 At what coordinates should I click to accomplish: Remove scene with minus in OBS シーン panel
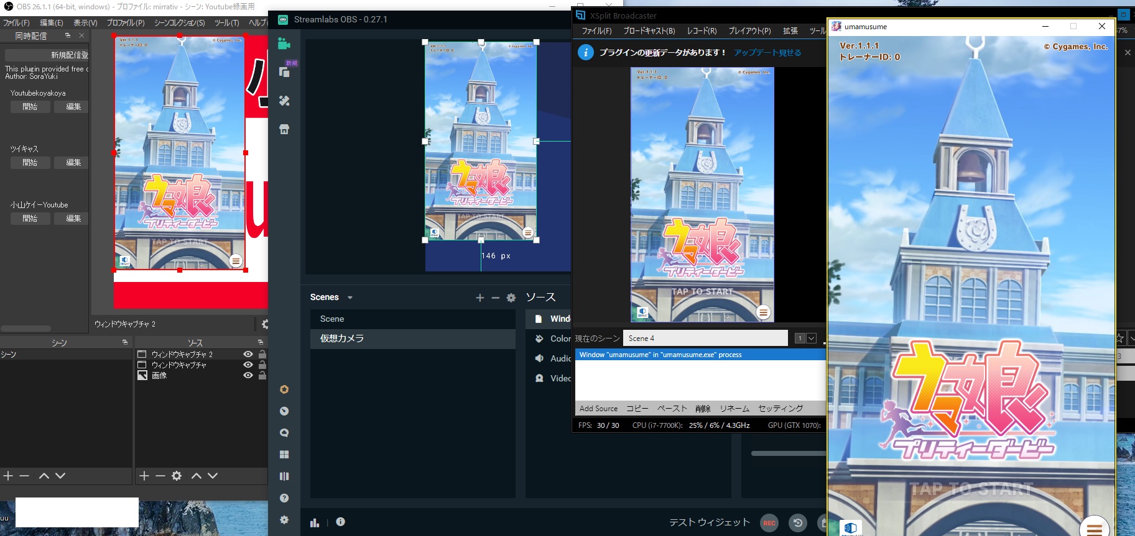coord(24,476)
